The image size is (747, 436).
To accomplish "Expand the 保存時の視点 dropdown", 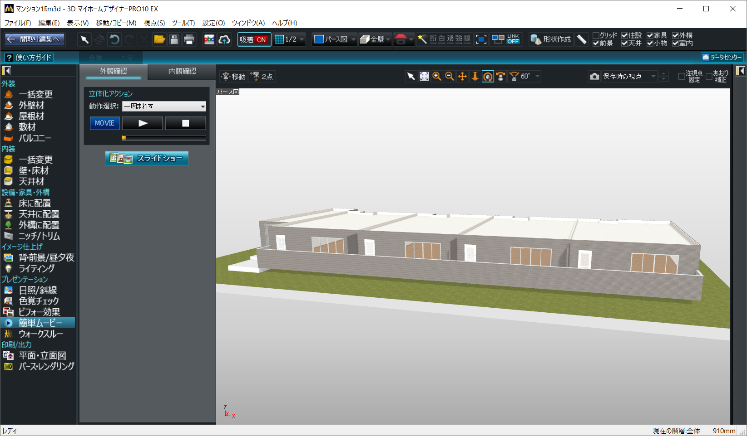I will tap(653, 77).
